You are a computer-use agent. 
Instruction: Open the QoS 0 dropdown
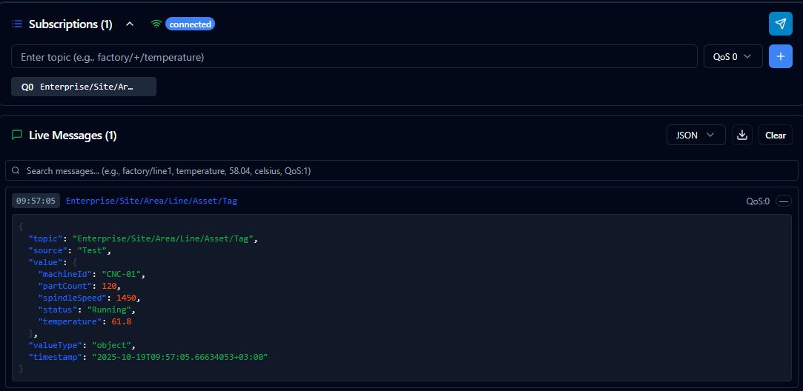click(733, 56)
